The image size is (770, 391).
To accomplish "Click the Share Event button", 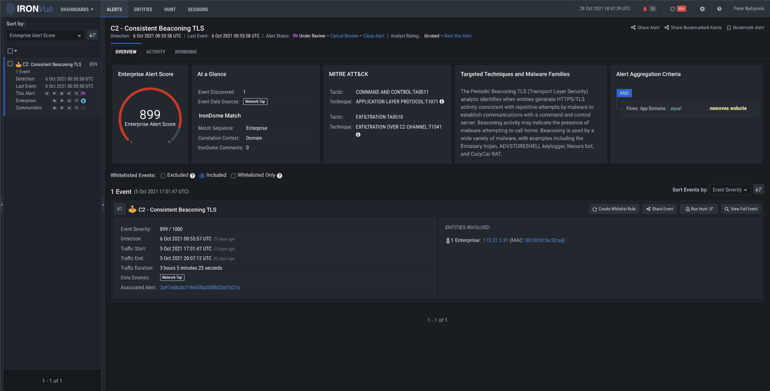I will point(659,209).
